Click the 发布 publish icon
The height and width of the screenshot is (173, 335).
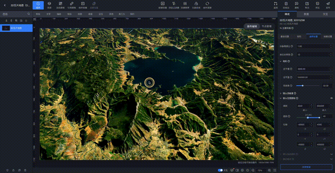tap(328, 4)
